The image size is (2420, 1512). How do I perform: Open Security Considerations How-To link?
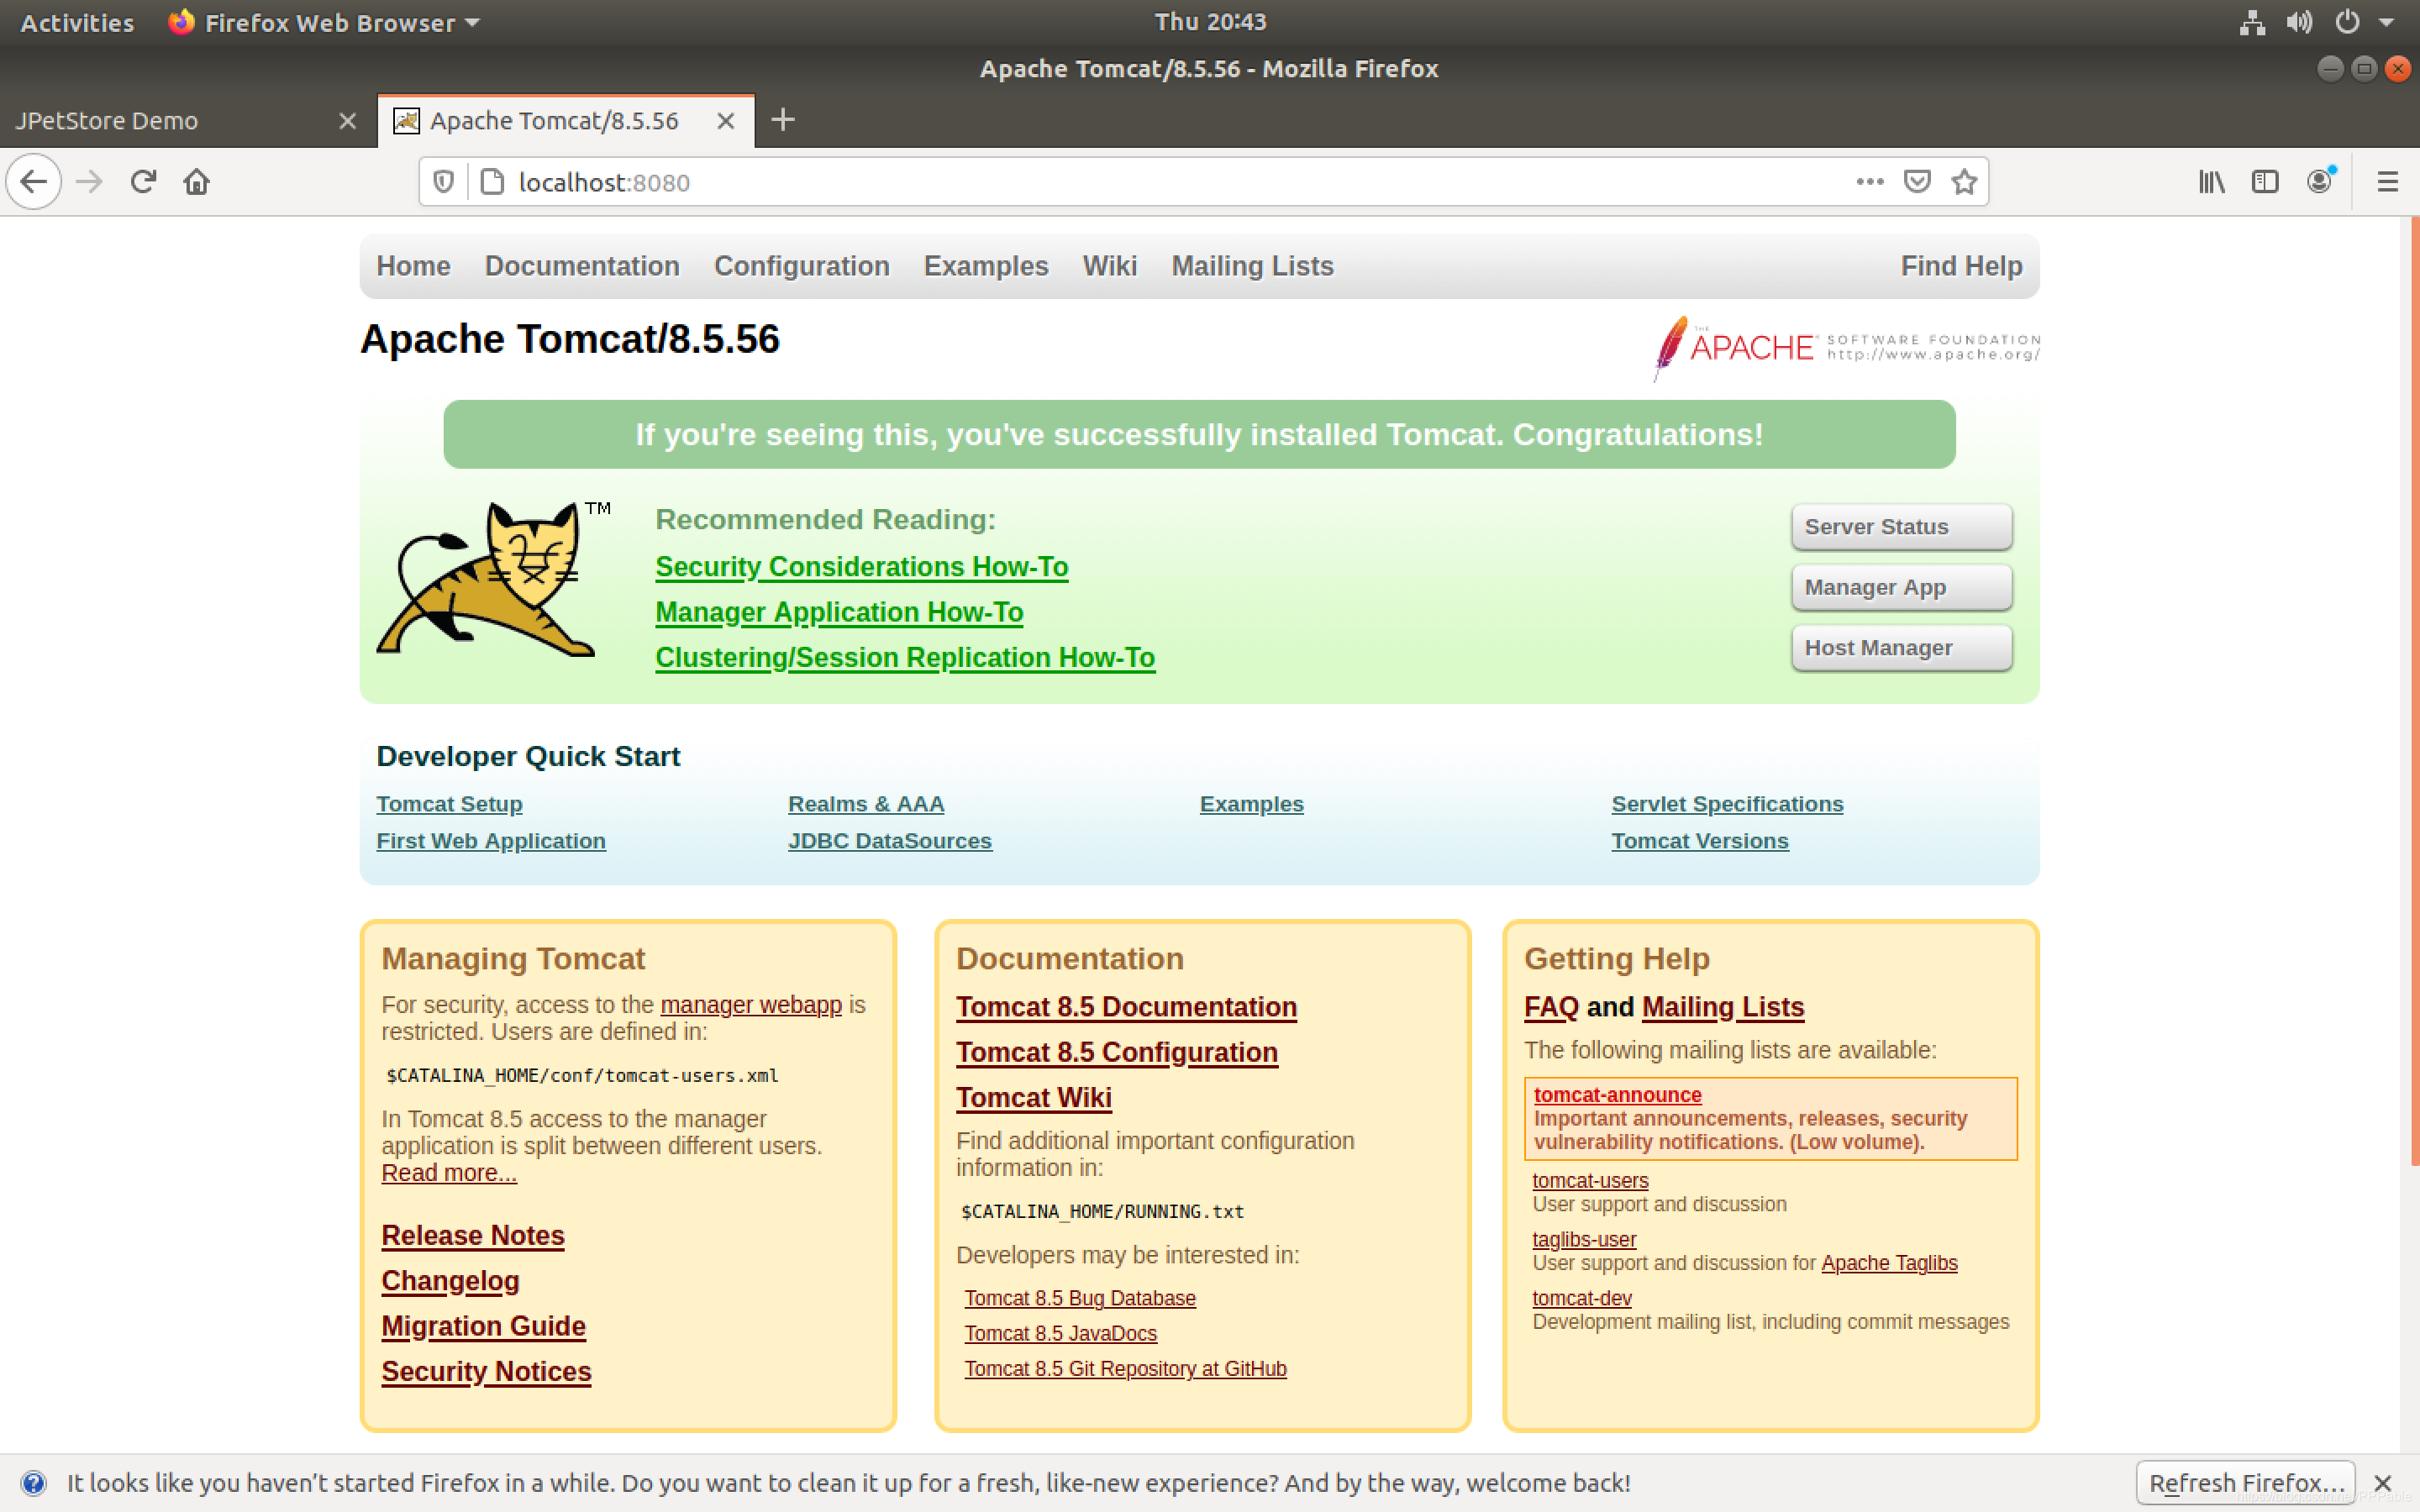point(861,567)
